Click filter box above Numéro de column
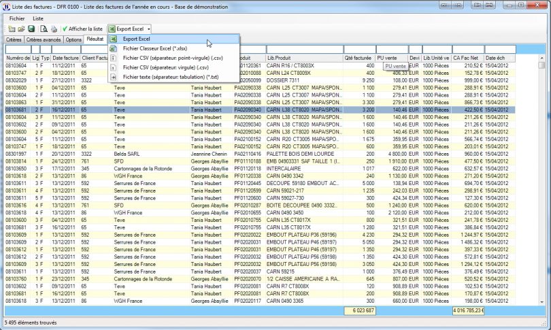This screenshot has height=330, width=551. (18, 49)
